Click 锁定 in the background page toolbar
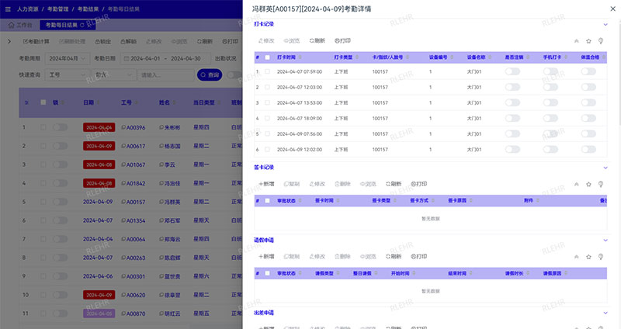This screenshot has width=621, height=329. (103, 42)
